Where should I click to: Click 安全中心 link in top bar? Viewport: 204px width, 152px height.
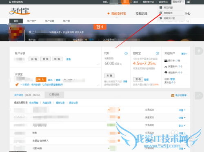163,2
